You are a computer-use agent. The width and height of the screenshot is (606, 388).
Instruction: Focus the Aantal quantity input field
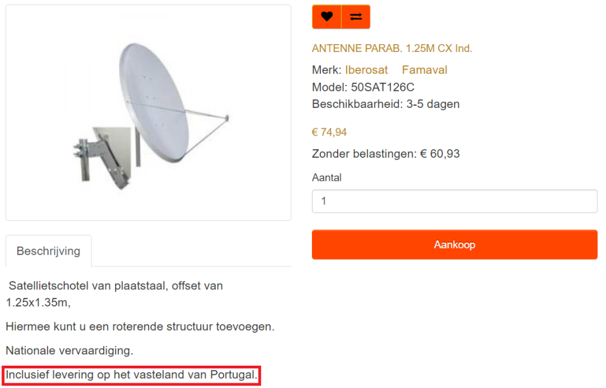click(454, 201)
